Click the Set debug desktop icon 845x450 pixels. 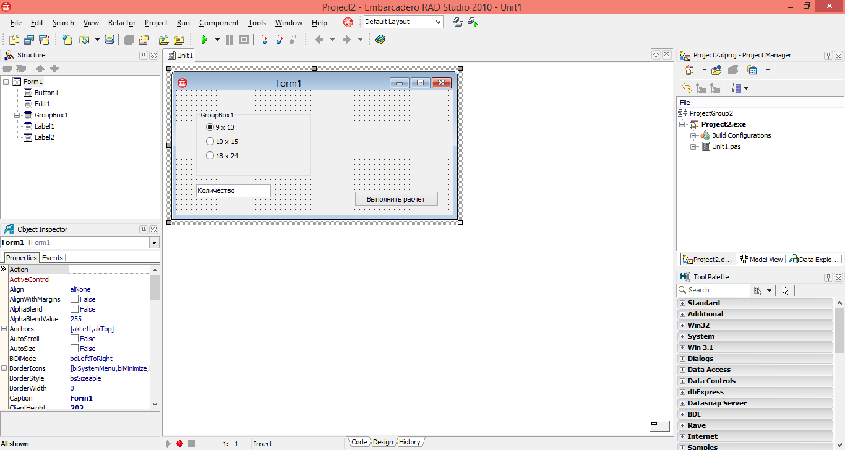point(472,22)
